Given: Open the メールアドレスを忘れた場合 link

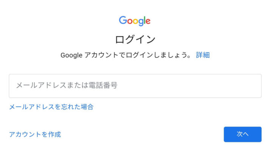Looking at the screenshot, I should click(51, 107).
